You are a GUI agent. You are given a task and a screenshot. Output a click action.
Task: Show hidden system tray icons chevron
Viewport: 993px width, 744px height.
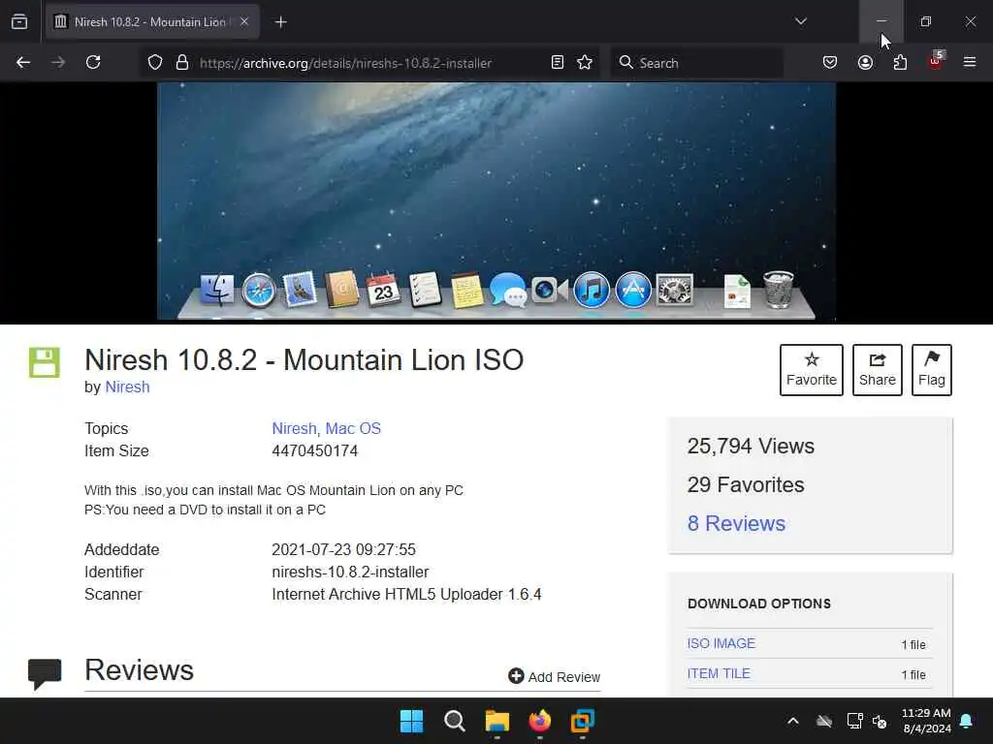tap(793, 721)
